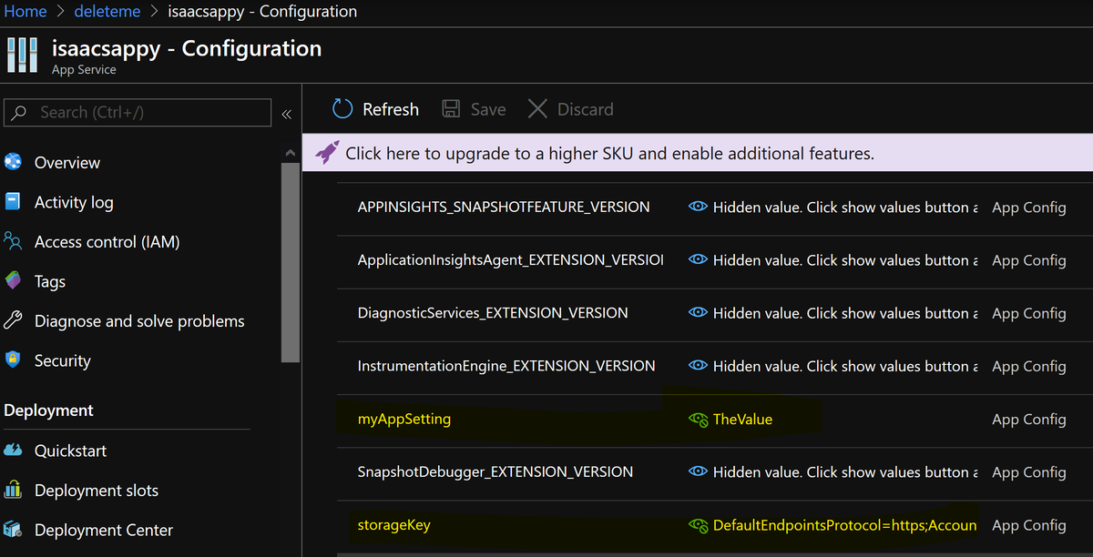Click the rocket icon in upgrade banner

coord(327,153)
